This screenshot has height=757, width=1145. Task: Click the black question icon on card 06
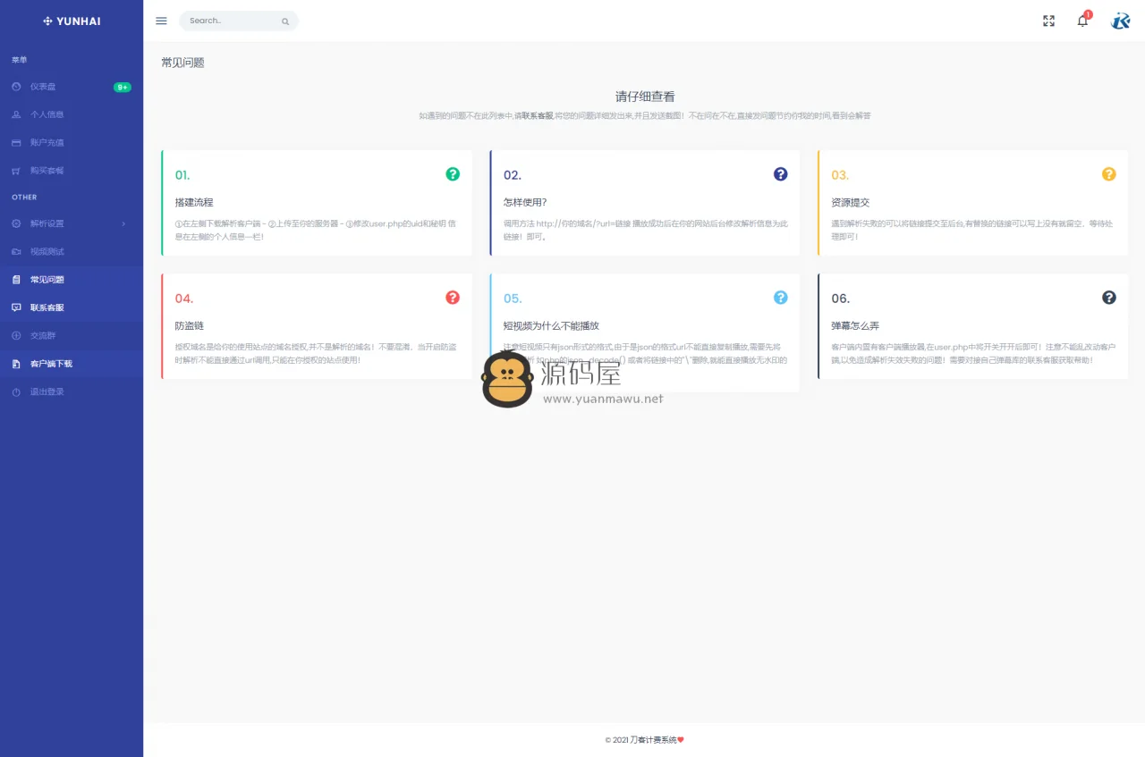[1108, 298]
